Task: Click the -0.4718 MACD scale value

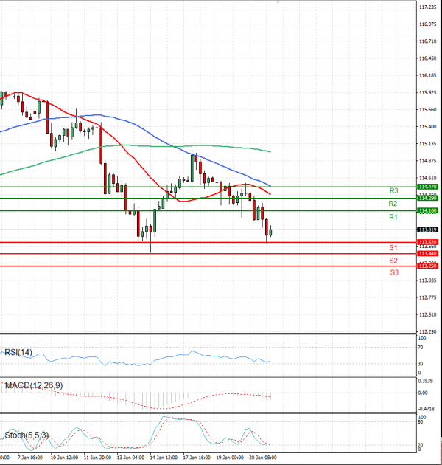Action: click(x=427, y=409)
